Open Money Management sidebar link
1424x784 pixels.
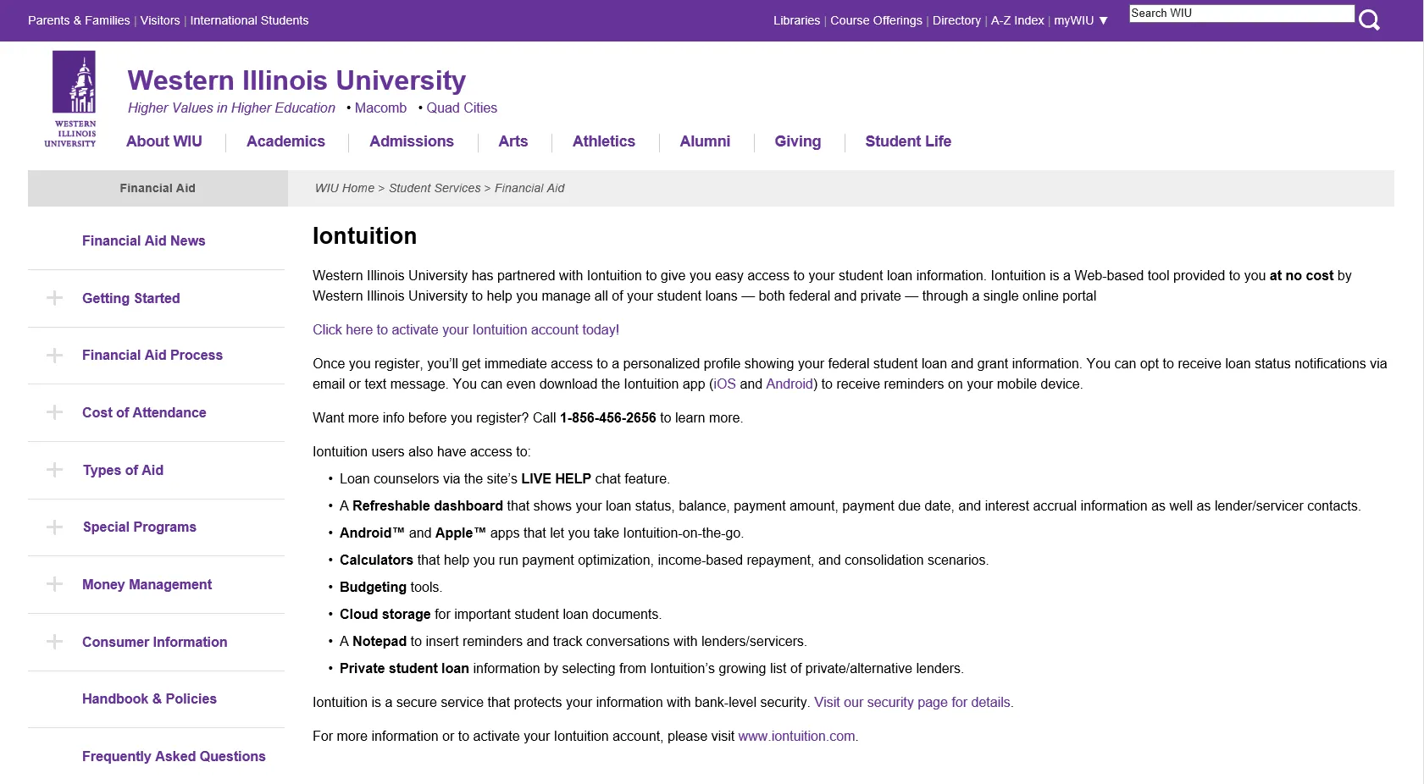coord(147,585)
